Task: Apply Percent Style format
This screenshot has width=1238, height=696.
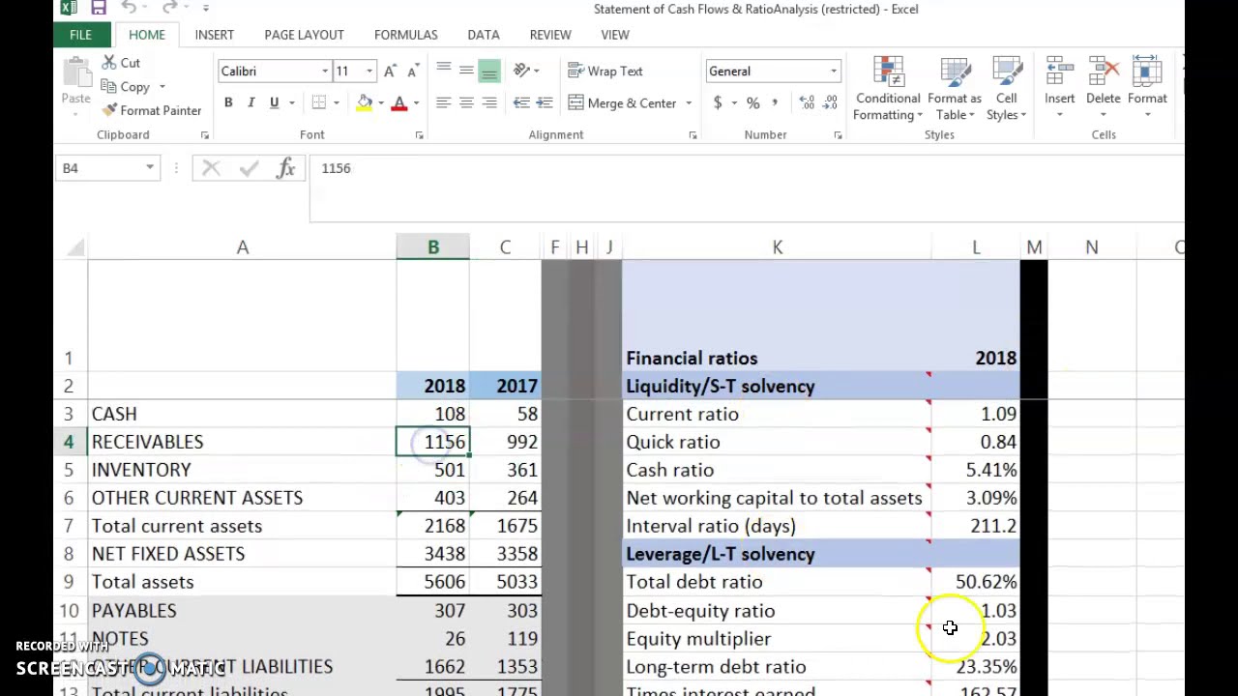Action: [x=752, y=102]
